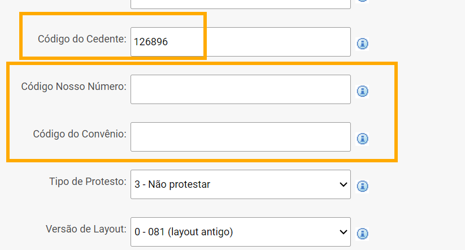Open the Tipo de Protesto dropdown
The image size is (465, 250).
pyautogui.click(x=241, y=184)
